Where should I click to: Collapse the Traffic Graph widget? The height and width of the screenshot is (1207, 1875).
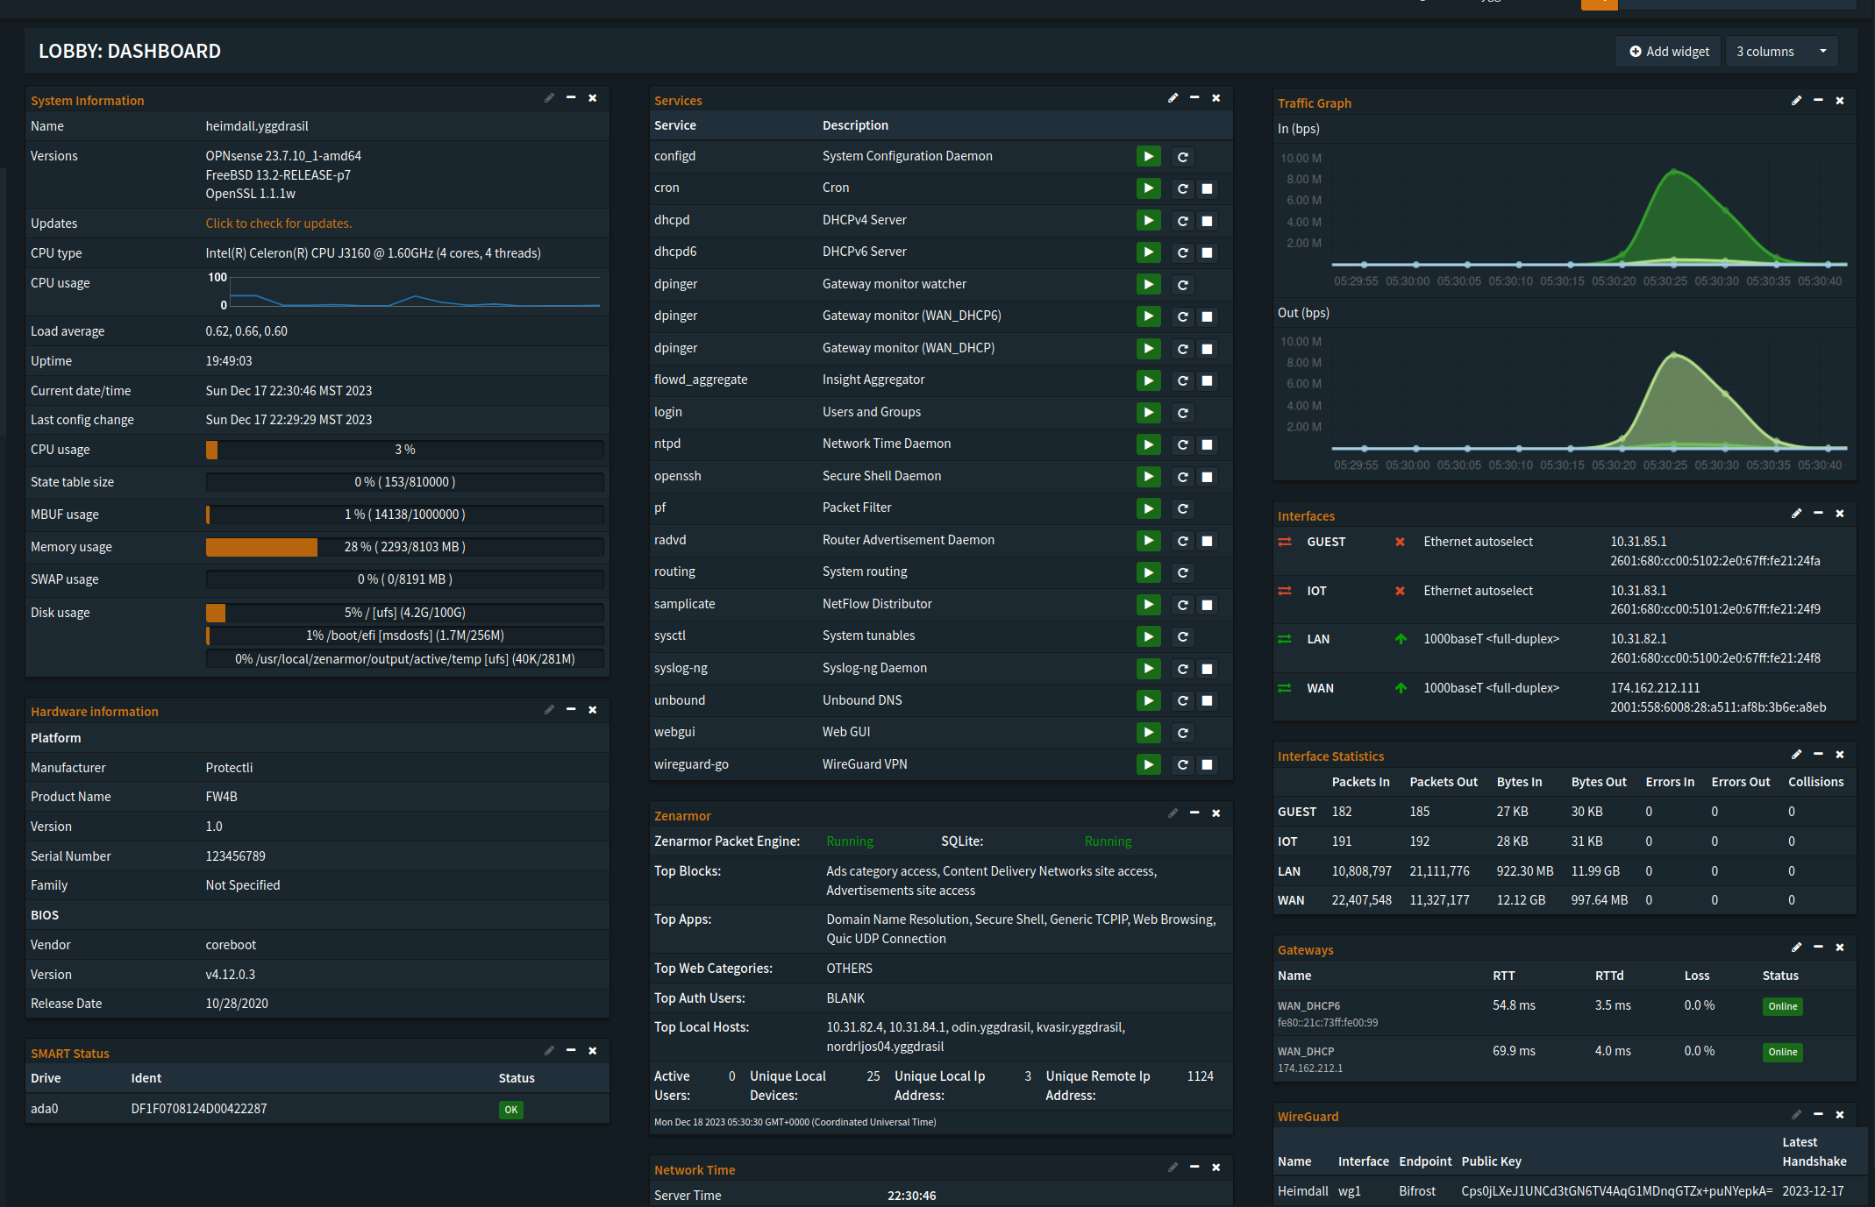(x=1818, y=101)
